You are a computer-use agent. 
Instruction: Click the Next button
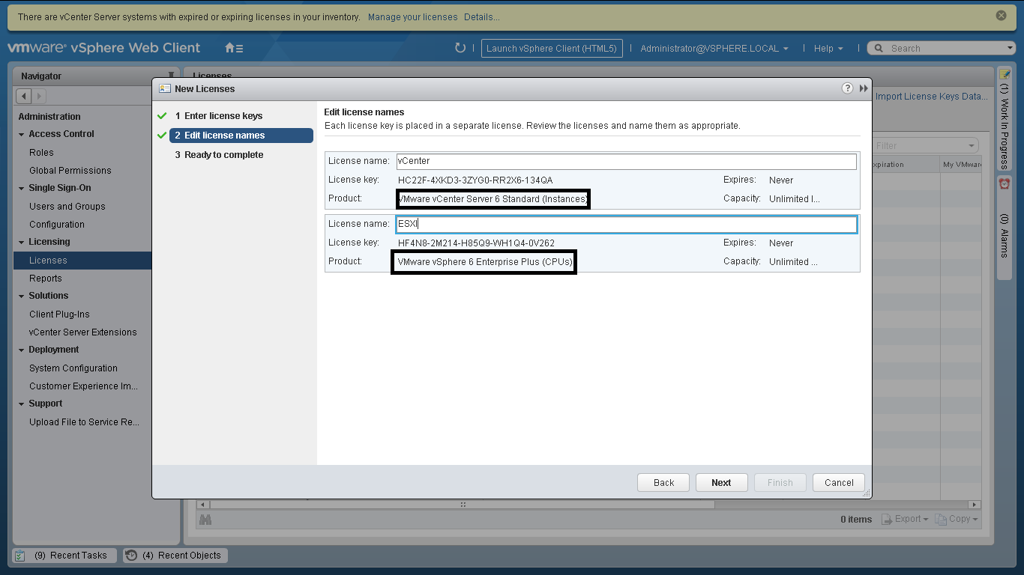coord(721,483)
